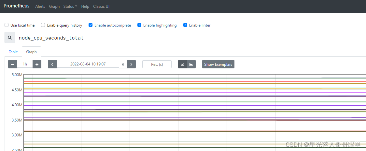This screenshot has height=151, width=366.
Task: Increase the time range with the plus button
Action: 37,64
